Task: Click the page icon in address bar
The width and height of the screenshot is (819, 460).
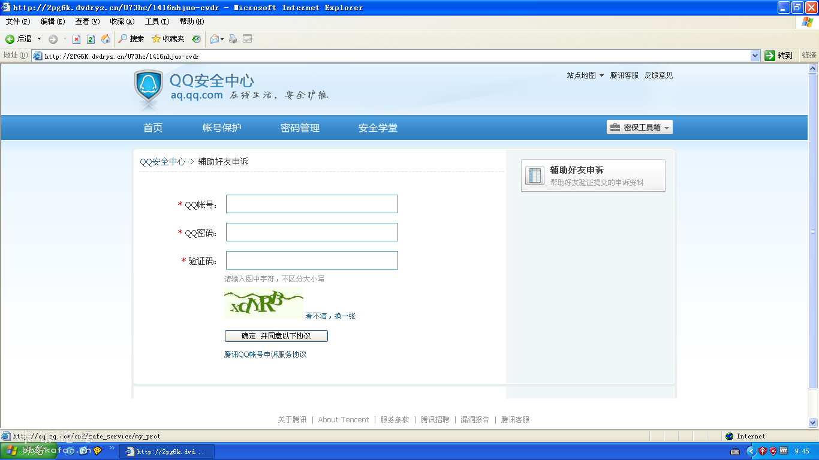Action: coord(37,56)
